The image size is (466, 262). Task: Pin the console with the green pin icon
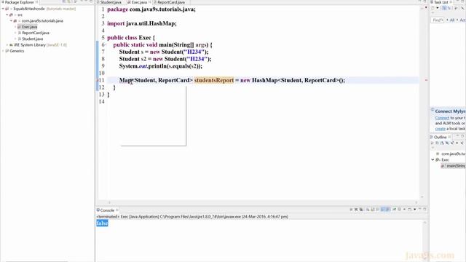coord(395,209)
